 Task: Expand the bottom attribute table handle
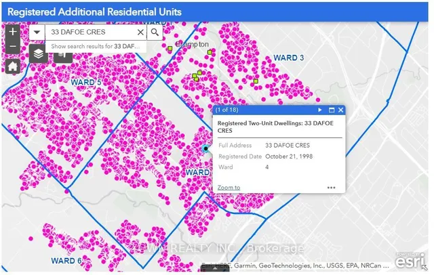216,269
